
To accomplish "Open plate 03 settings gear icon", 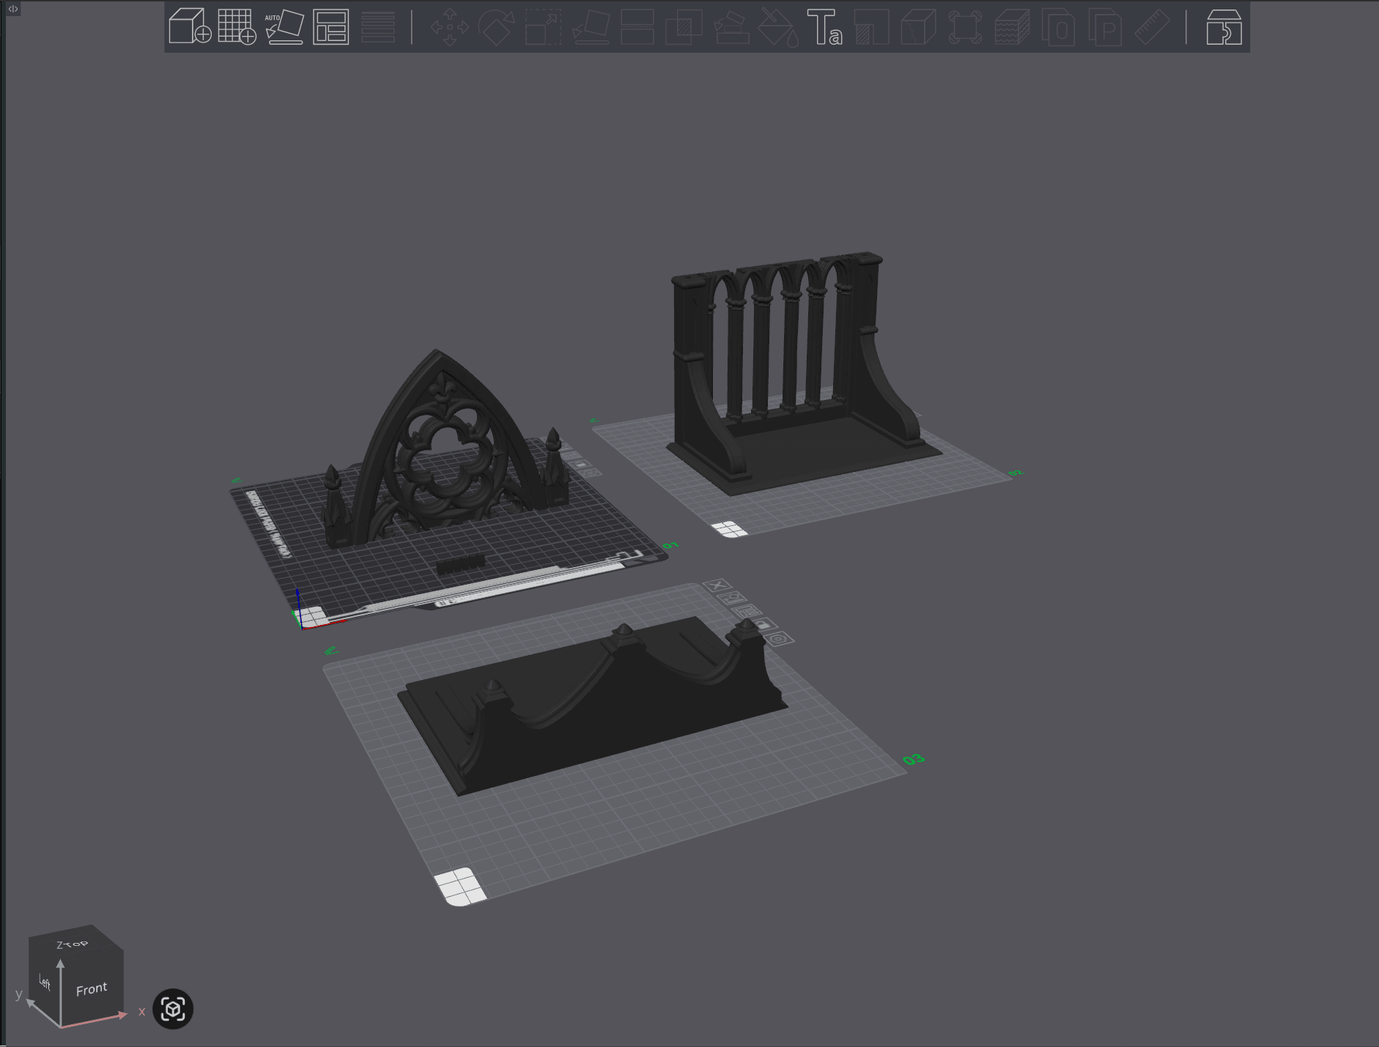I will (779, 639).
